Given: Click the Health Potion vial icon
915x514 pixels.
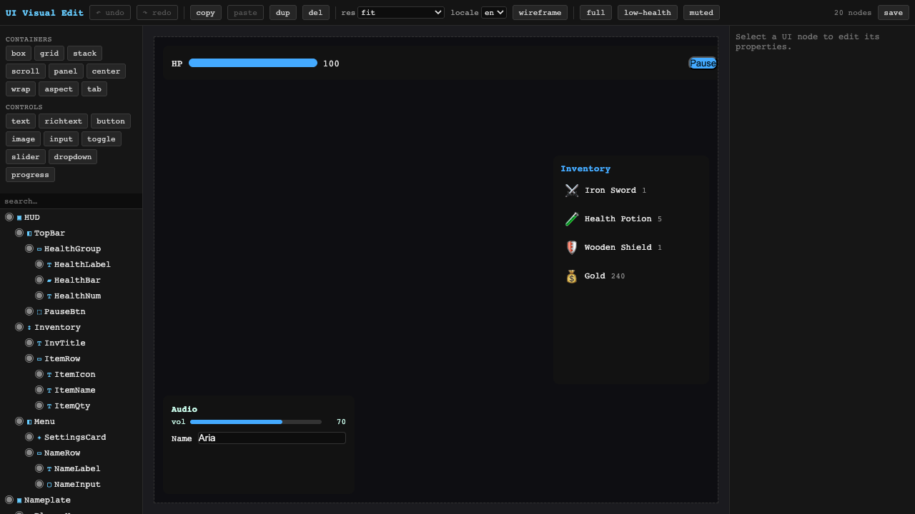Looking at the screenshot, I should click(572, 219).
